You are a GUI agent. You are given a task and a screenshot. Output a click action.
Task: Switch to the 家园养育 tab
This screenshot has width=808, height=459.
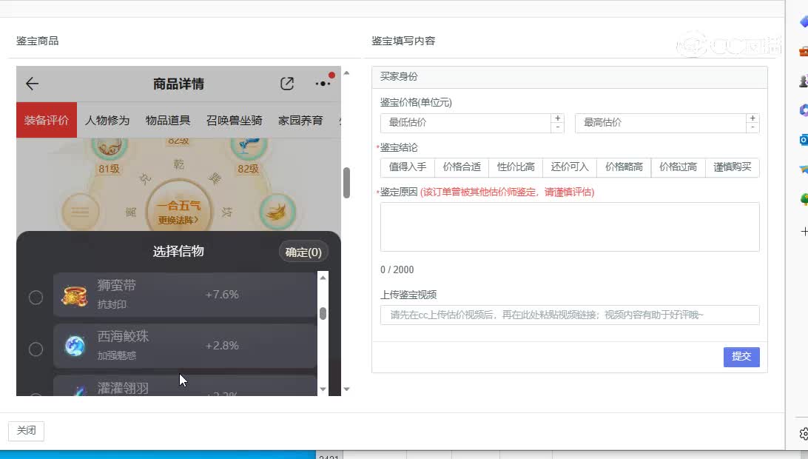pos(300,120)
